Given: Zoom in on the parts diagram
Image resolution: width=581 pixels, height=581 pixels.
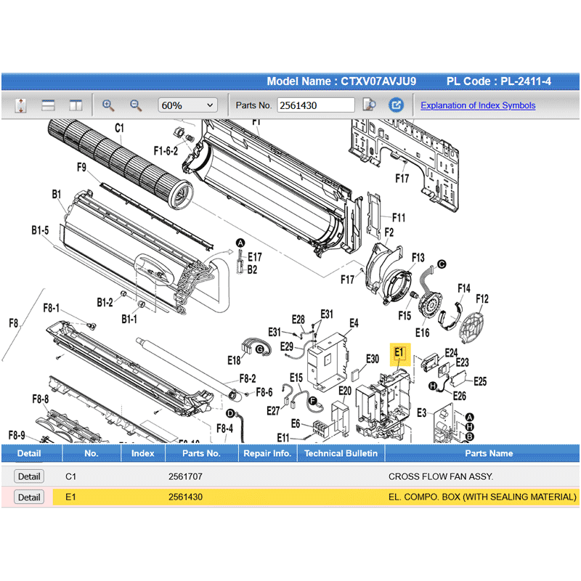Looking at the screenshot, I should 108,105.
